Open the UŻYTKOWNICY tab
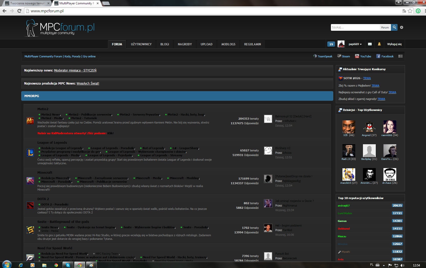426x268 pixels. click(141, 44)
